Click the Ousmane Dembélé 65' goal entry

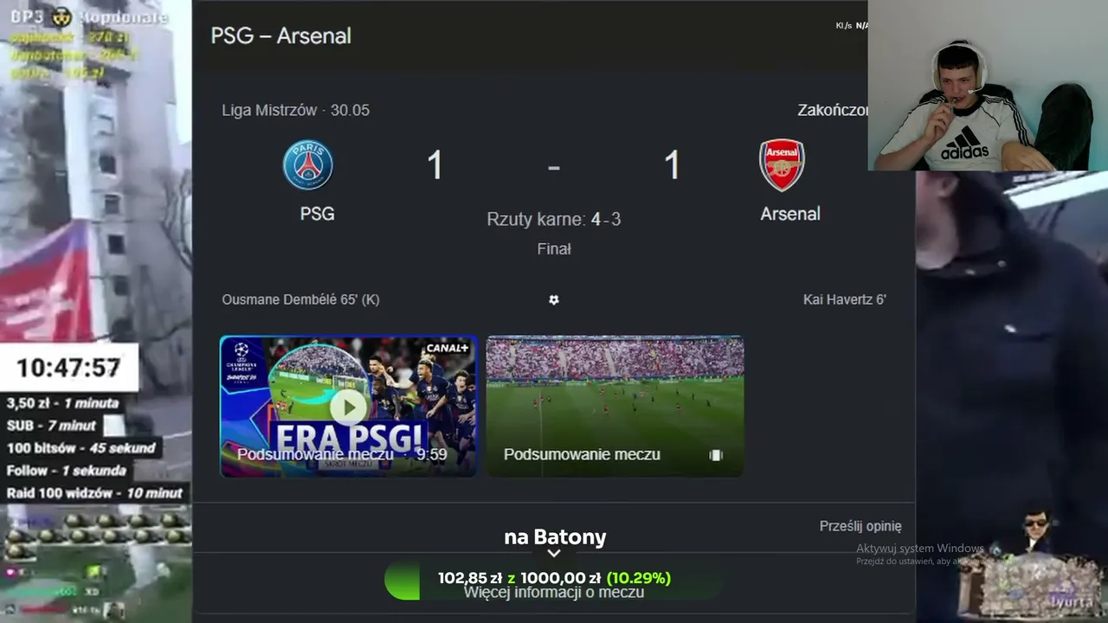pyautogui.click(x=300, y=299)
